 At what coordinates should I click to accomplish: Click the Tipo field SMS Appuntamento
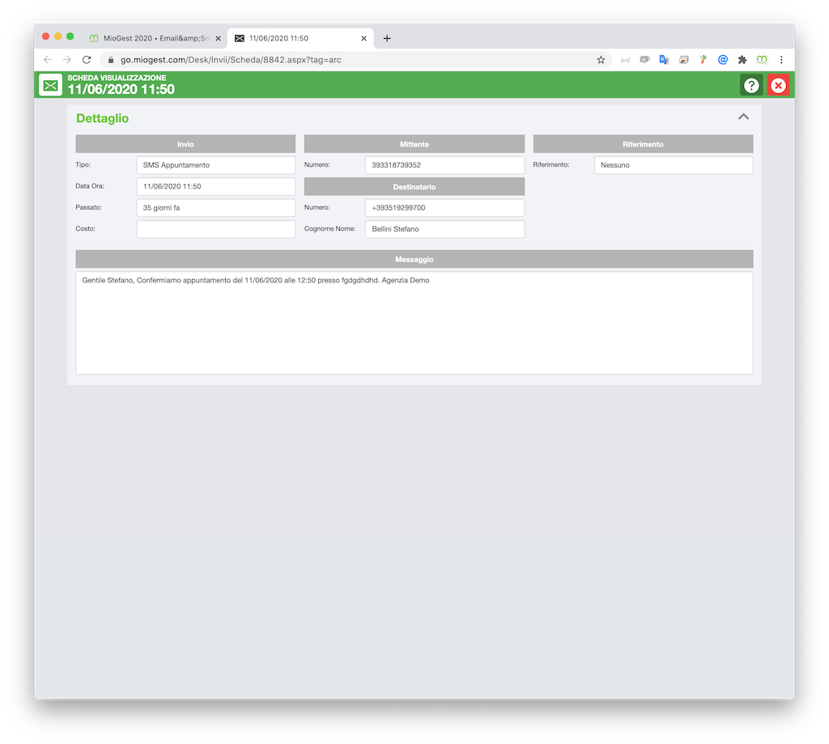[x=215, y=165]
